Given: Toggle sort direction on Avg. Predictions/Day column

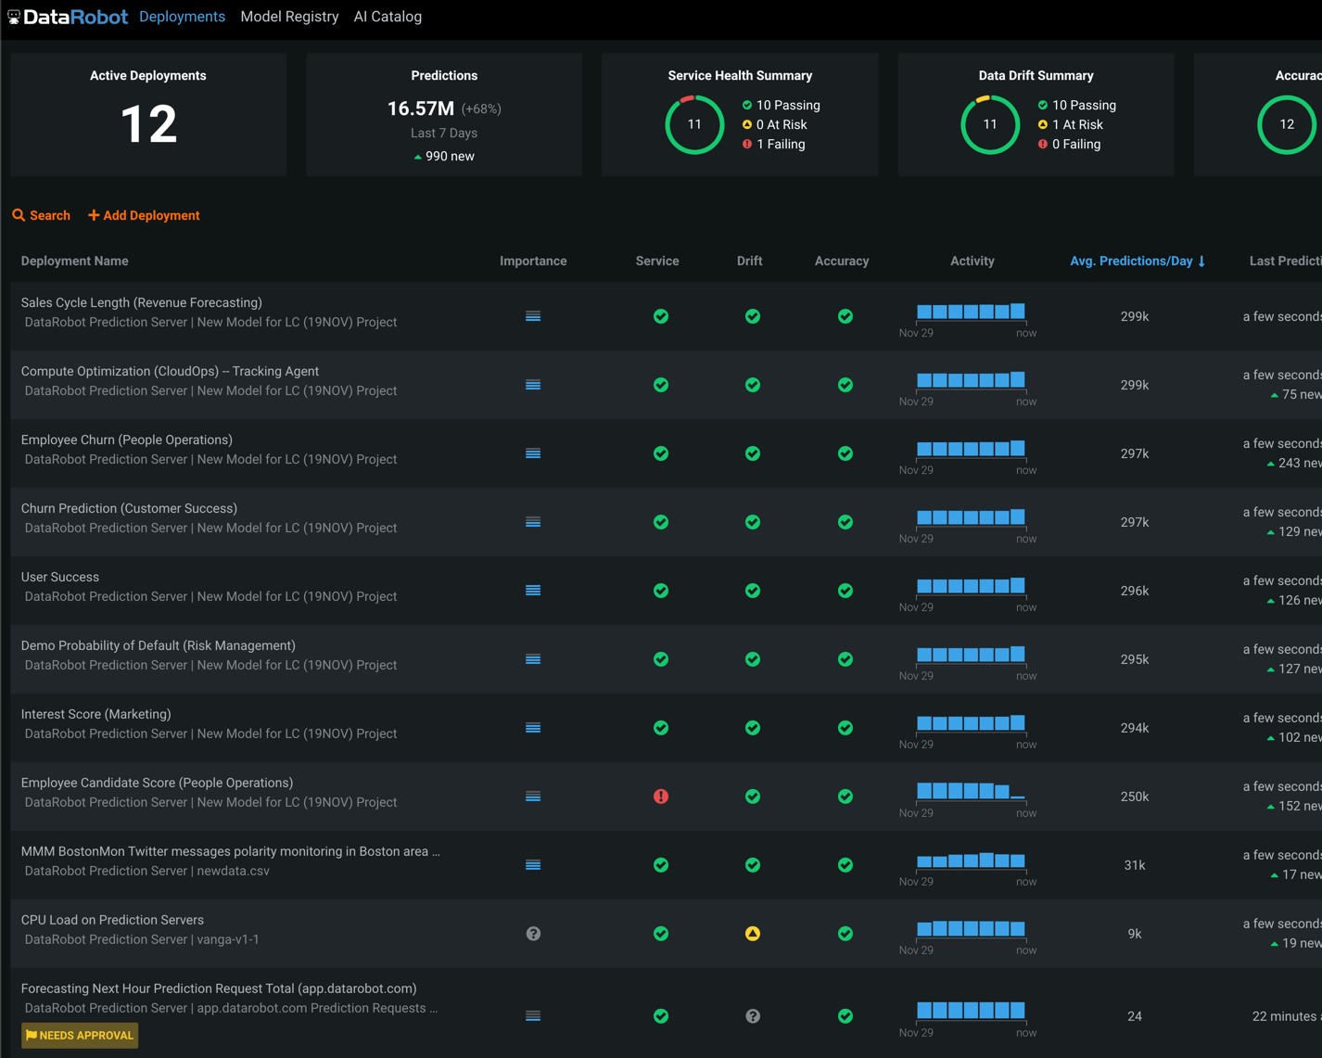Looking at the screenshot, I should (1138, 261).
